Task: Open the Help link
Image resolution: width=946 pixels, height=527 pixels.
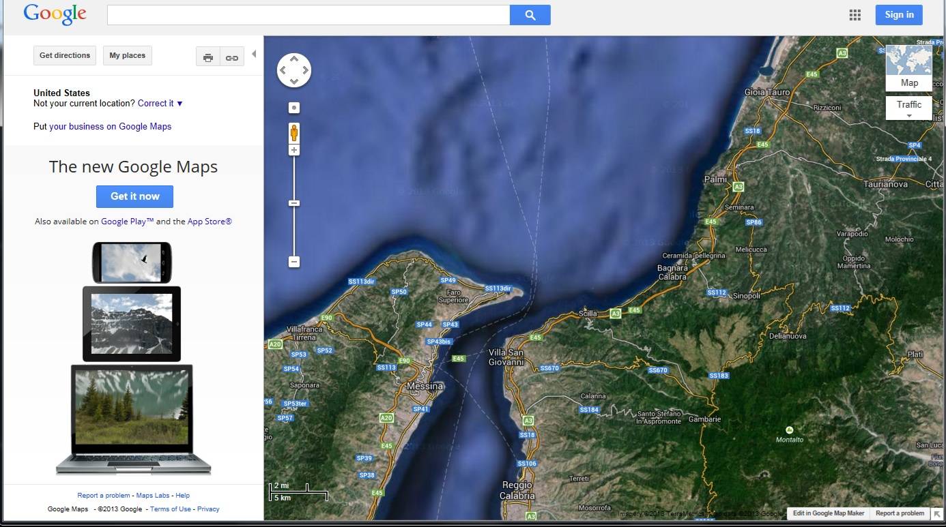Action: tap(183, 496)
